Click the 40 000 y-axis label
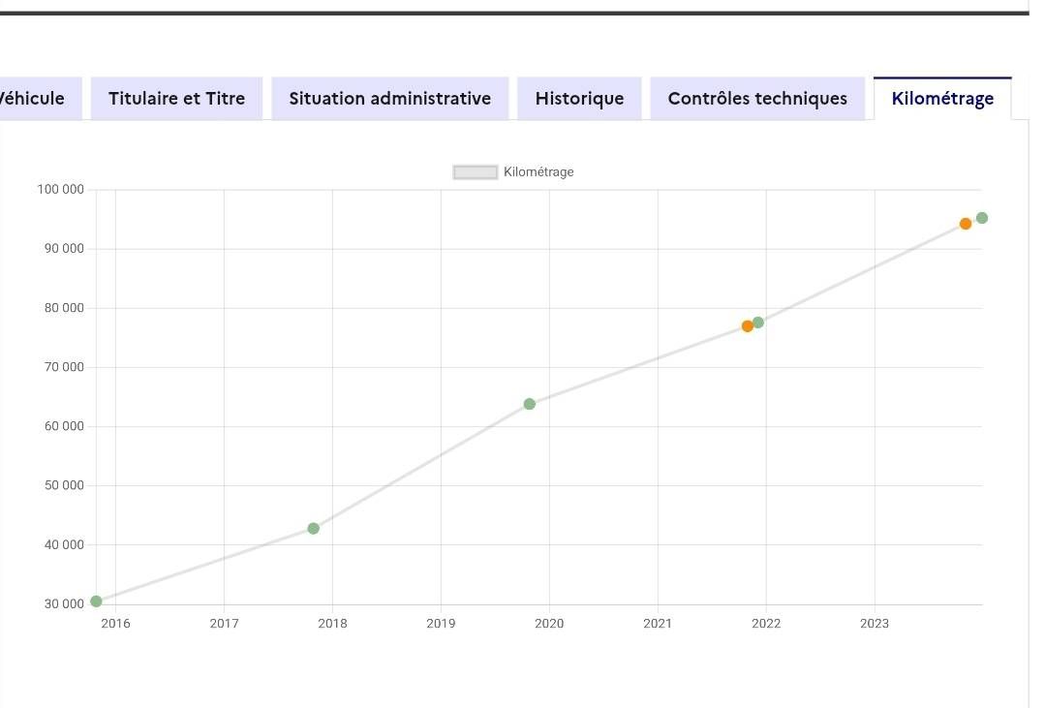Screen dimensions: 1045x708 pos(64,544)
